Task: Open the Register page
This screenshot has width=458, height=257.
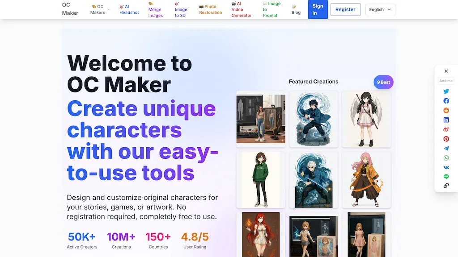Action: click(x=345, y=9)
